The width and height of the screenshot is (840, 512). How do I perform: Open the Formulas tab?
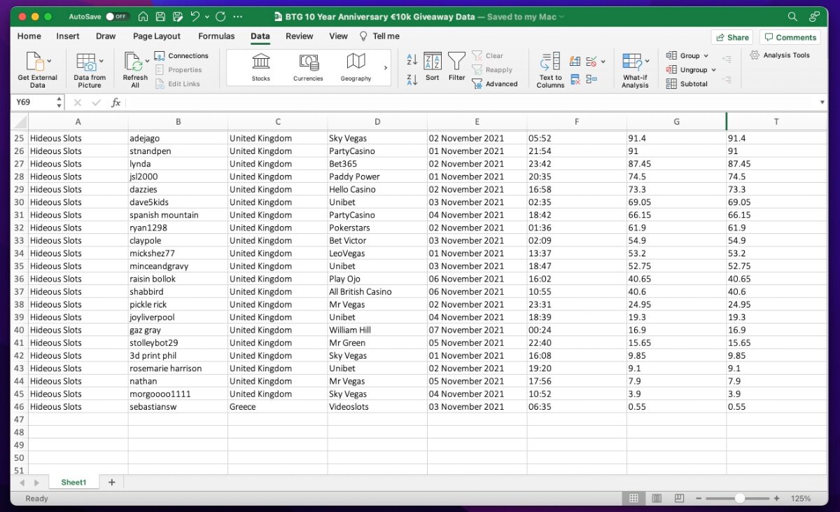click(216, 36)
